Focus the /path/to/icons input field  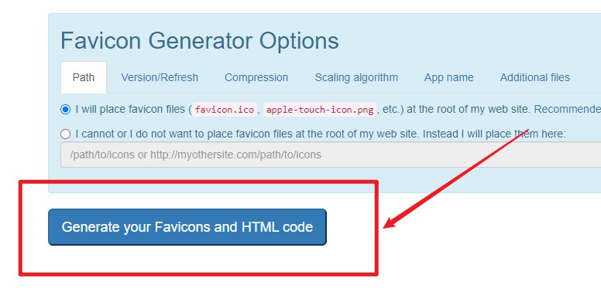(x=331, y=154)
